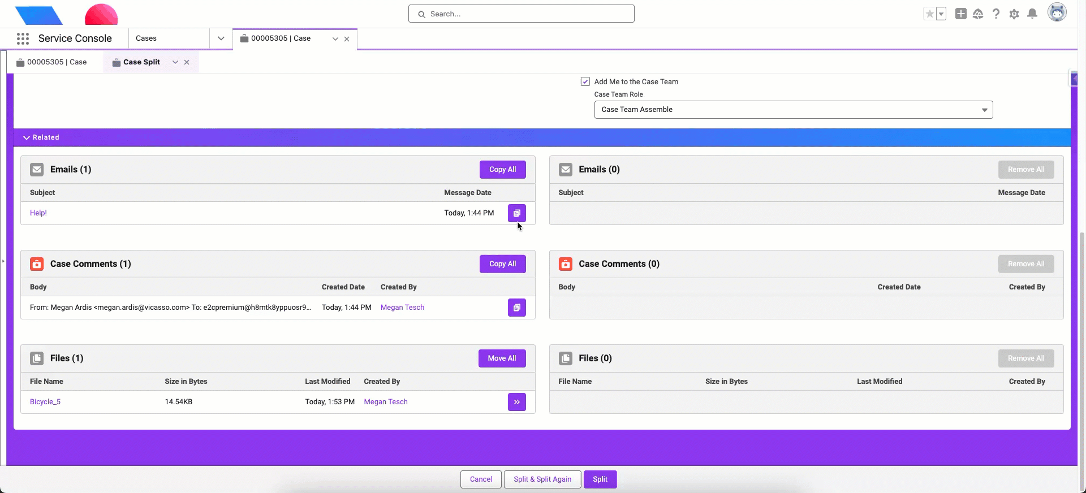1086x493 pixels.
Task: Open Megan Tesch link in Files row
Action: (386, 402)
